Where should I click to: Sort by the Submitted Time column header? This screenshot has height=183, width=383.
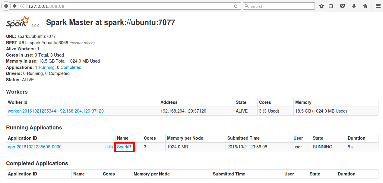[x=243, y=138]
